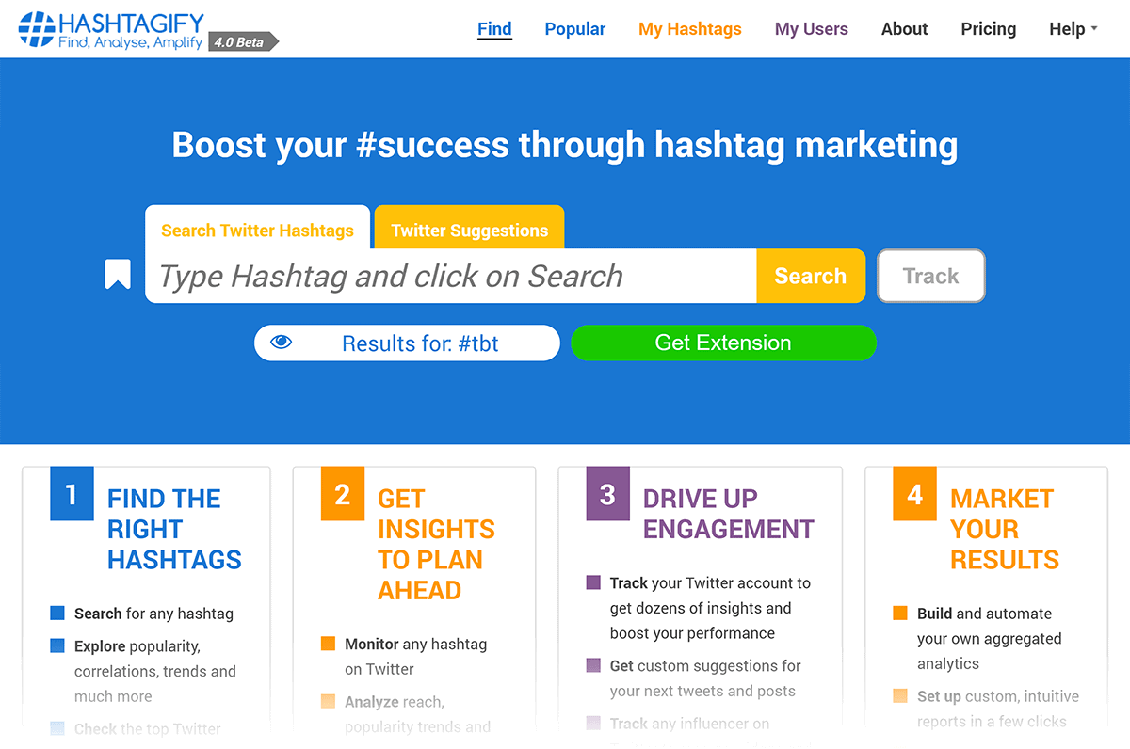
Task: Go to Popular hashtags
Action: point(575,29)
